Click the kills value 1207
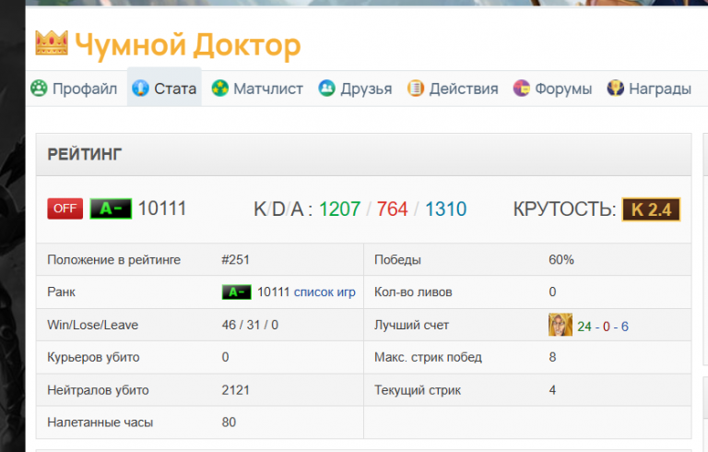 click(x=340, y=209)
